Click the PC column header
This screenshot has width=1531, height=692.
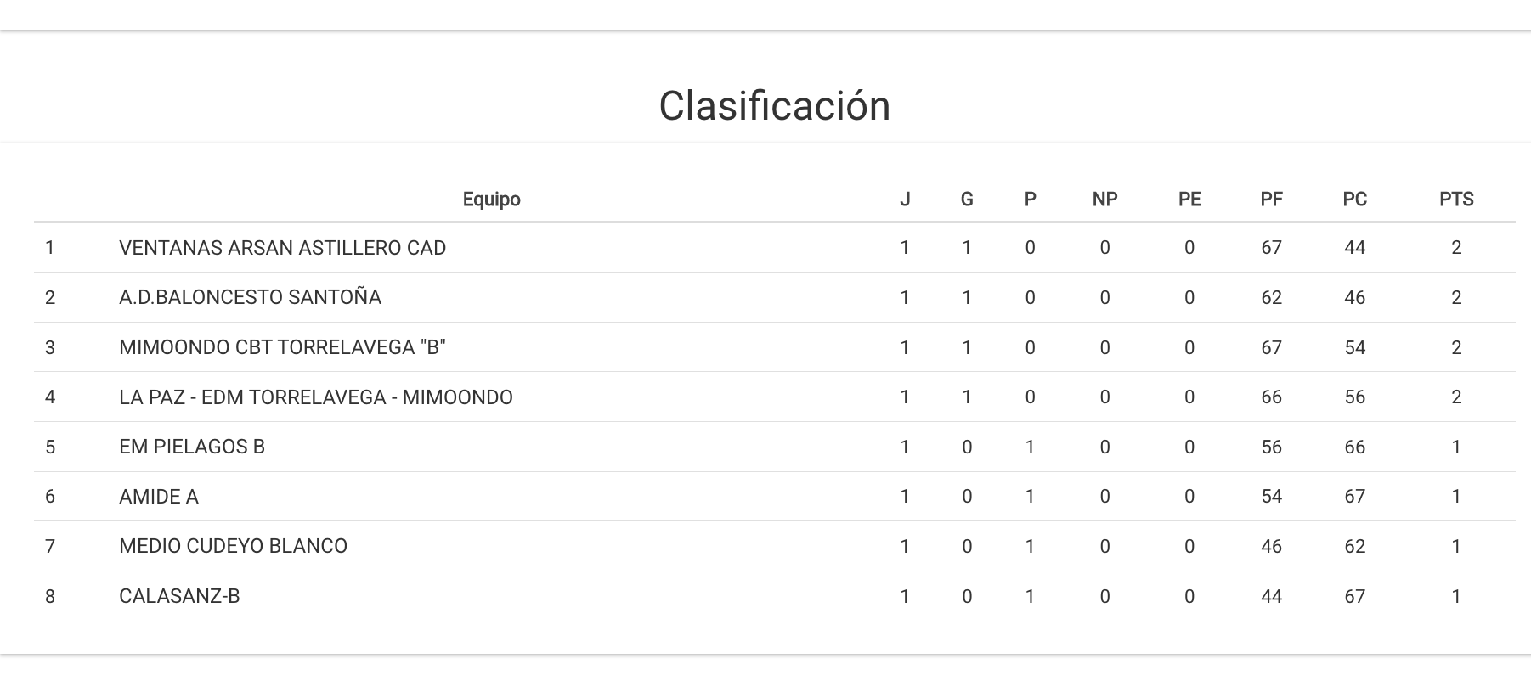click(x=1354, y=200)
